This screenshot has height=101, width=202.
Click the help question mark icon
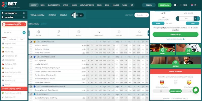coord(184,39)
